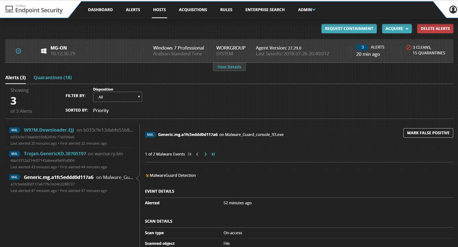Click the '20 min ago' alert time
The height and width of the screenshot is (247, 458).
368,54
